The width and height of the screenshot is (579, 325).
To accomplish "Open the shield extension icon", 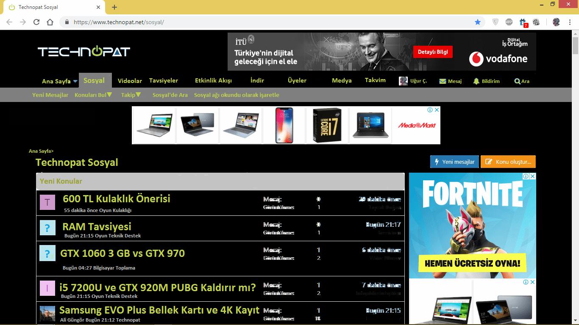I will pyautogui.click(x=495, y=22).
